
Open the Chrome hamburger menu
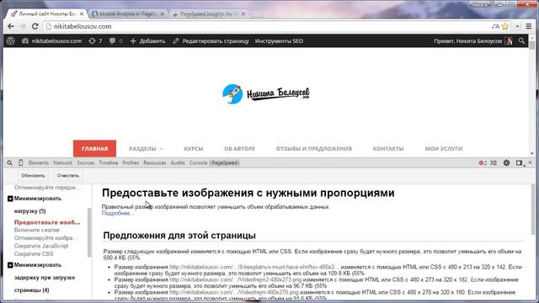point(529,26)
